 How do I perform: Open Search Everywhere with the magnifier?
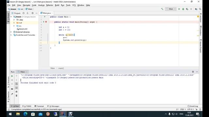200,9
